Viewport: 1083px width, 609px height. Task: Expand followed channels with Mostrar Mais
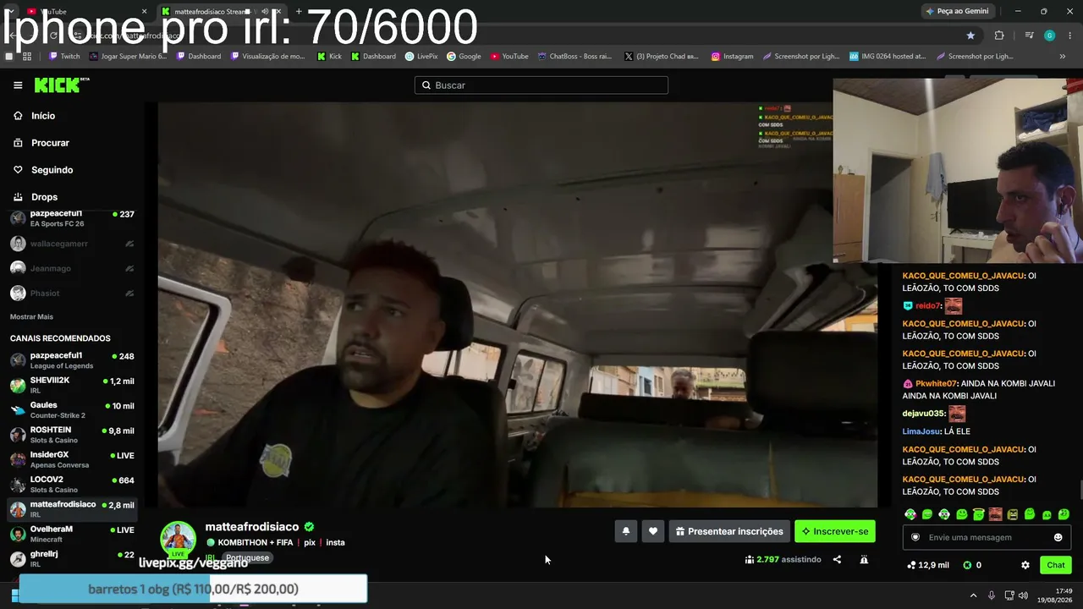click(x=31, y=316)
